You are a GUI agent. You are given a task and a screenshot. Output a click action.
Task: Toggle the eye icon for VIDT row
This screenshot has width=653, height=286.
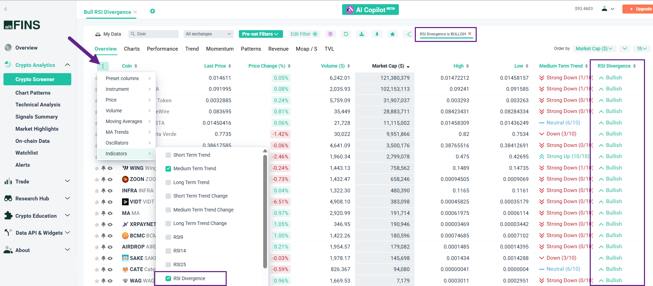[110, 202]
